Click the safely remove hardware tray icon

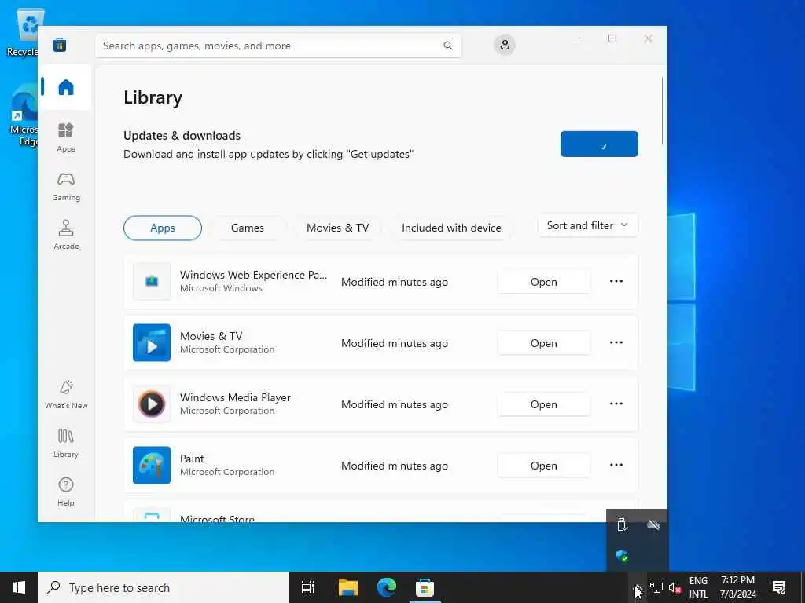[622, 524]
